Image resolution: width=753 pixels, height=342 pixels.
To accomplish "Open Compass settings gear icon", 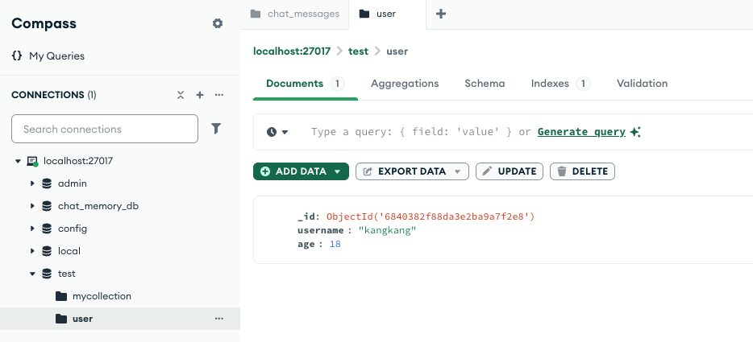I will point(218,23).
